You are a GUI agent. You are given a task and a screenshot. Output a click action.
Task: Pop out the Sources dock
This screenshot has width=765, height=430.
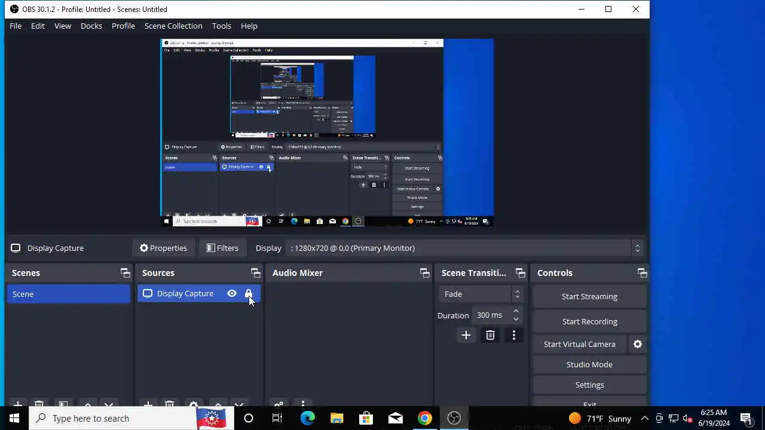(x=255, y=273)
